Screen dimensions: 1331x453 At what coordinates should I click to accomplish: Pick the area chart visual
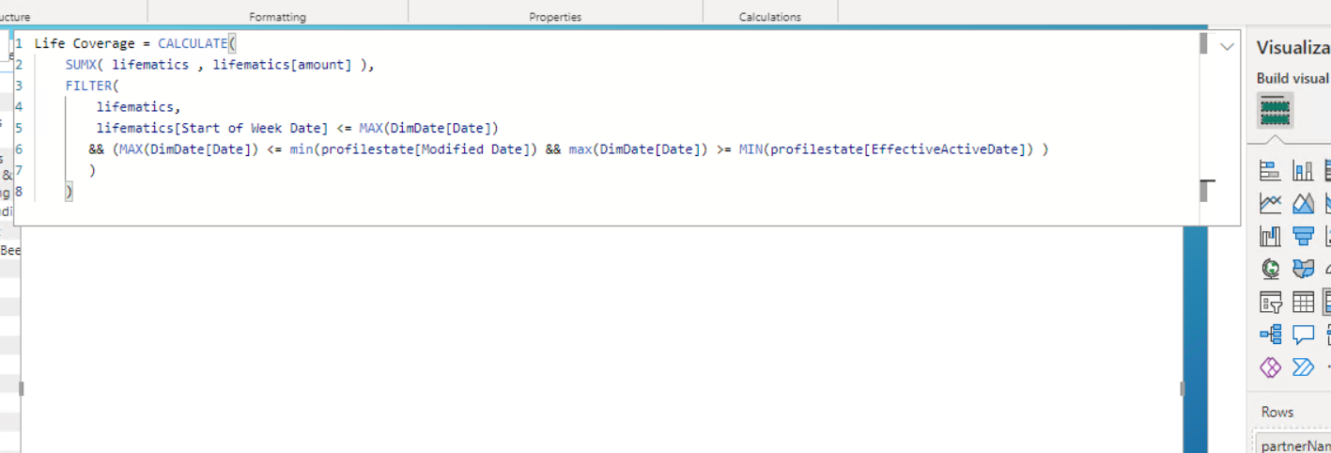1303,203
